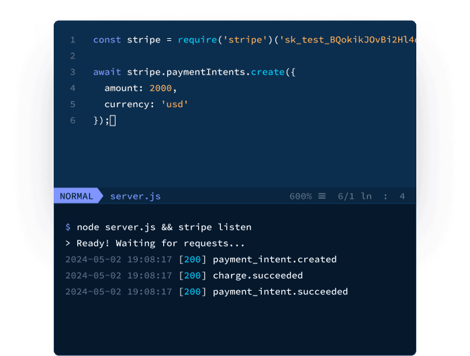Click line number 1 in the gutter
This screenshot has height=356, width=470.
[73, 40]
